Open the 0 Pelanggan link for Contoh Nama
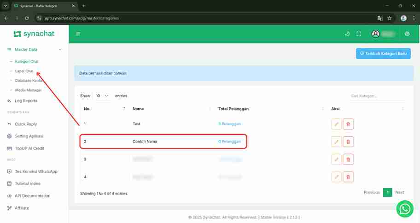The height and width of the screenshot is (223, 420). (x=229, y=141)
